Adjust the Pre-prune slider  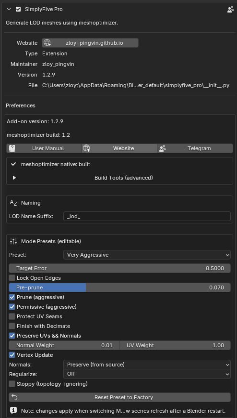119,287
